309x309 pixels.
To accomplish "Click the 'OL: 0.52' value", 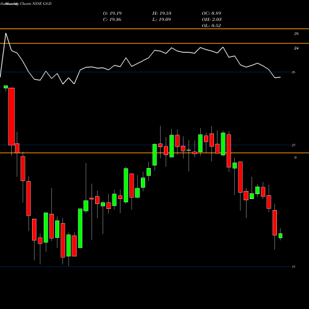I will [211, 26].
